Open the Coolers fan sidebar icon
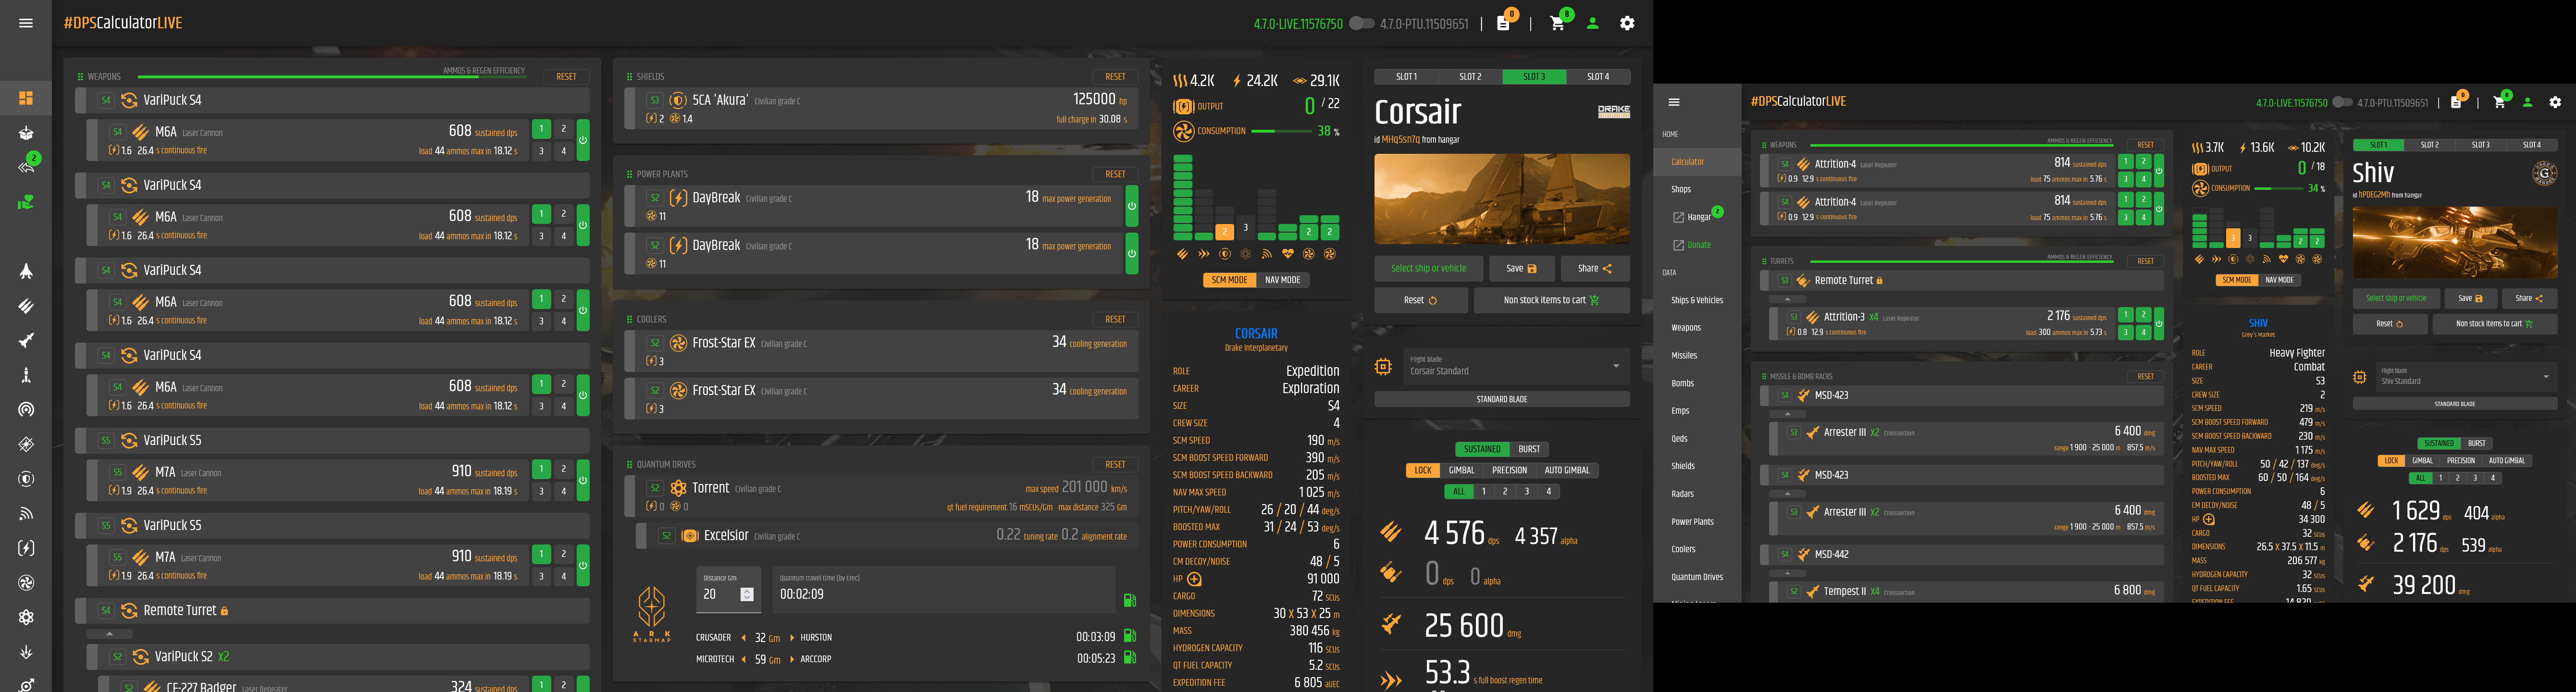2576x692 pixels. [x=26, y=583]
